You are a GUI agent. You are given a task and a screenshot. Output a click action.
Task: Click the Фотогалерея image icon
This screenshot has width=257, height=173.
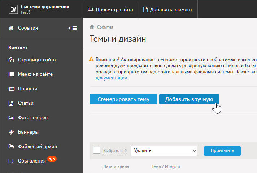pyautogui.click(x=11, y=118)
